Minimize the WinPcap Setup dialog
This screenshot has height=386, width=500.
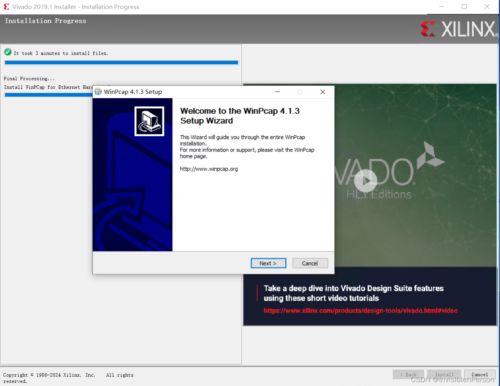tap(277, 92)
